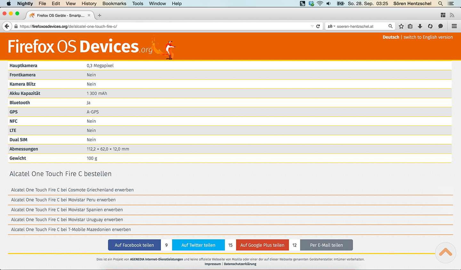This screenshot has height=270, width=461.
Task: Reload the current page
Action: 318,26
